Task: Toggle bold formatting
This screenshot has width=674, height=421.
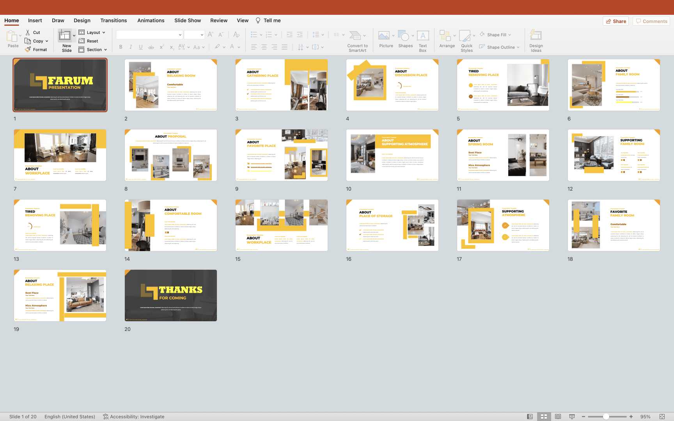Action: tap(121, 47)
